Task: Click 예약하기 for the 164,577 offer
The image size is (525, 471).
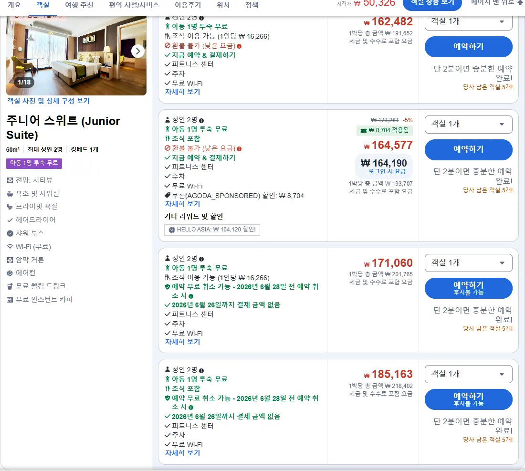Action: click(468, 149)
